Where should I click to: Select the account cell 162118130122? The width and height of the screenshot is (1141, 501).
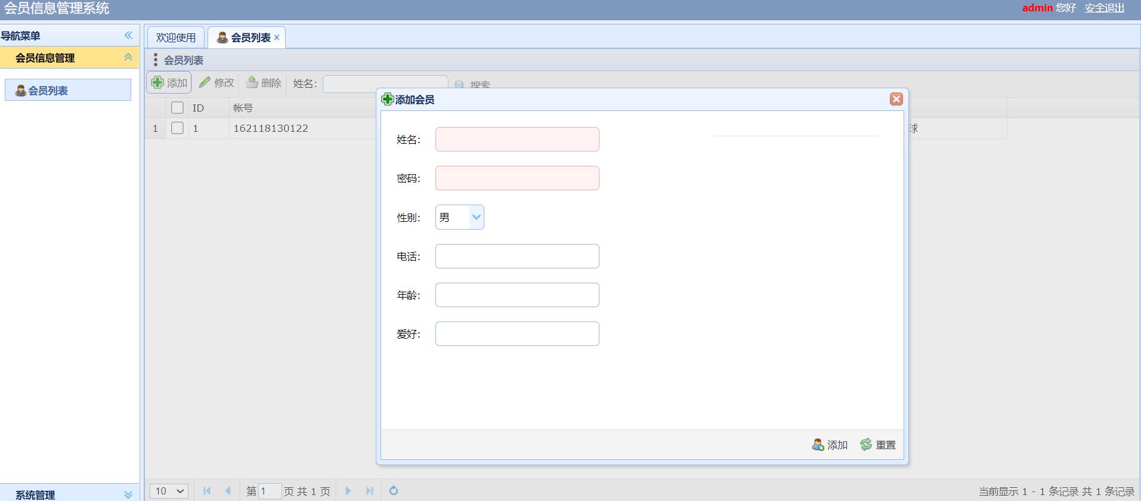pyautogui.click(x=271, y=128)
